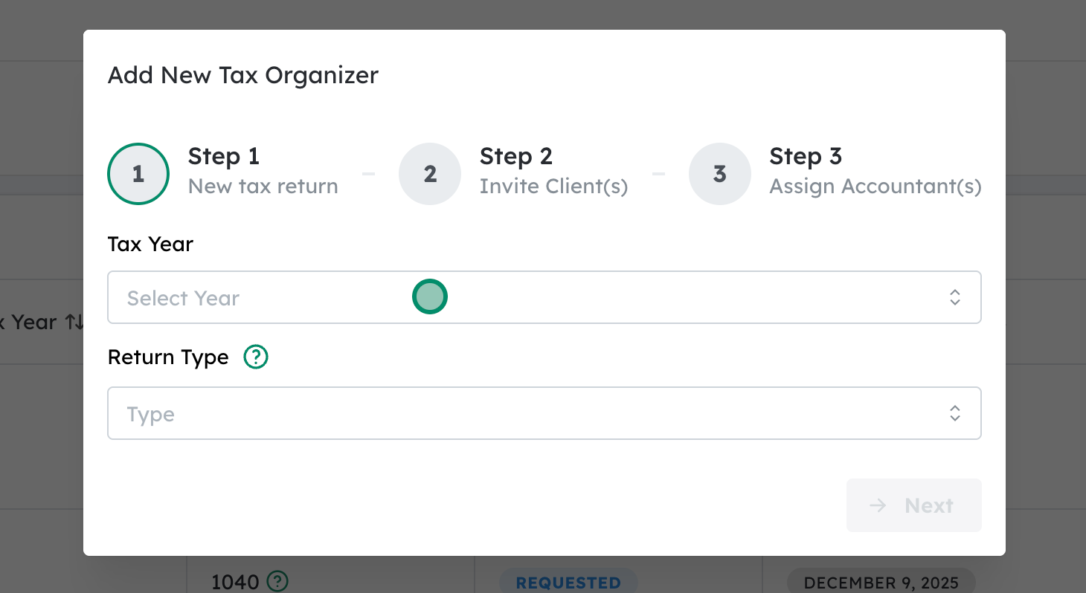
Task: Sort by Tax Year column arrows
Action: coord(74,322)
